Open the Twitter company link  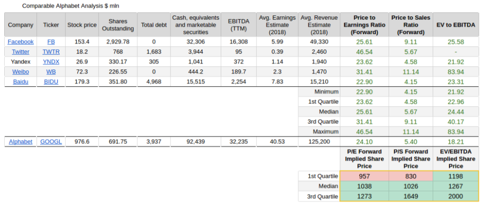pos(21,52)
